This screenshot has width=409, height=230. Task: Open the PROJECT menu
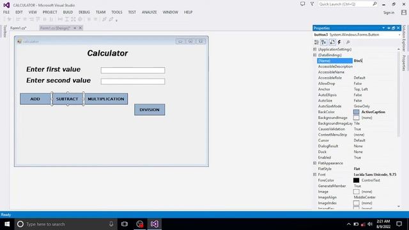pyautogui.click(x=50, y=12)
